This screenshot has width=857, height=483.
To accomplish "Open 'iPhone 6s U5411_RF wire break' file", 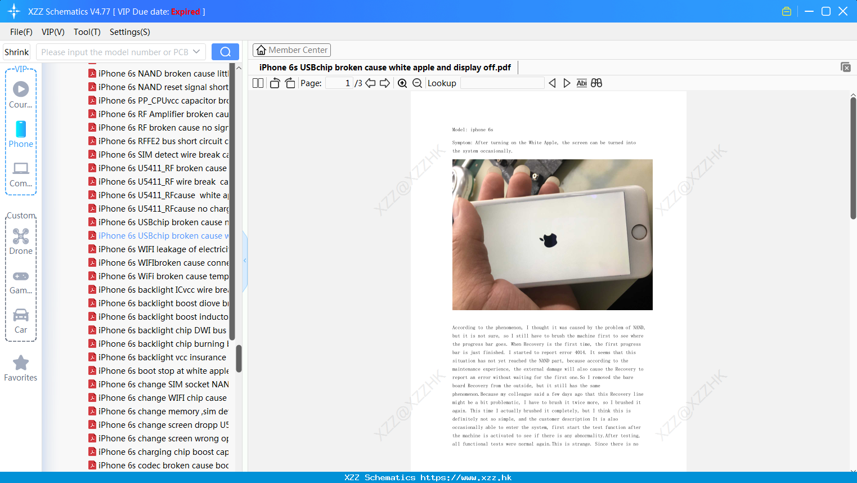I will [159, 182].
